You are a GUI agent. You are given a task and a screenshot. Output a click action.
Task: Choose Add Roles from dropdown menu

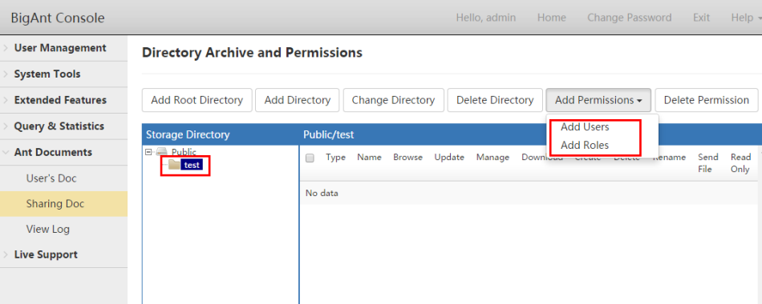pos(585,145)
